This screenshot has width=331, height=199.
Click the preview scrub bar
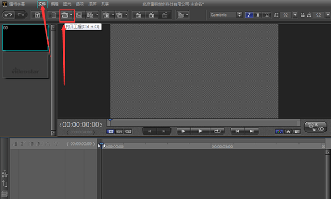[204, 122]
